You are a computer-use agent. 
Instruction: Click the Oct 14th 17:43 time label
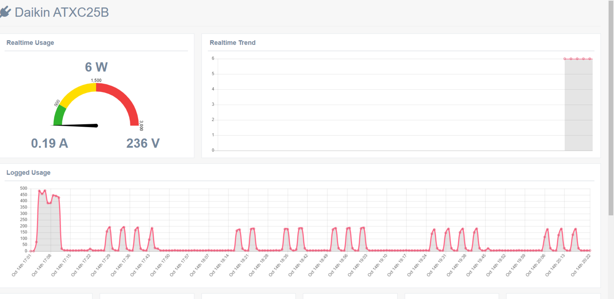click(x=140, y=265)
